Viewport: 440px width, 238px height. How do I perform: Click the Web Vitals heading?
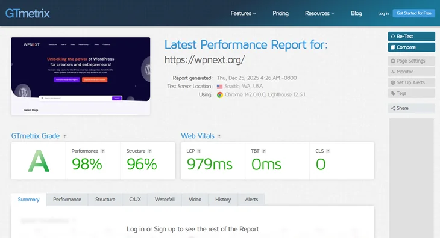point(198,136)
